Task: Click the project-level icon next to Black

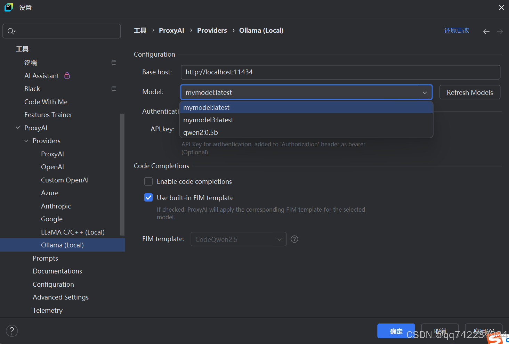Action: click(x=114, y=89)
